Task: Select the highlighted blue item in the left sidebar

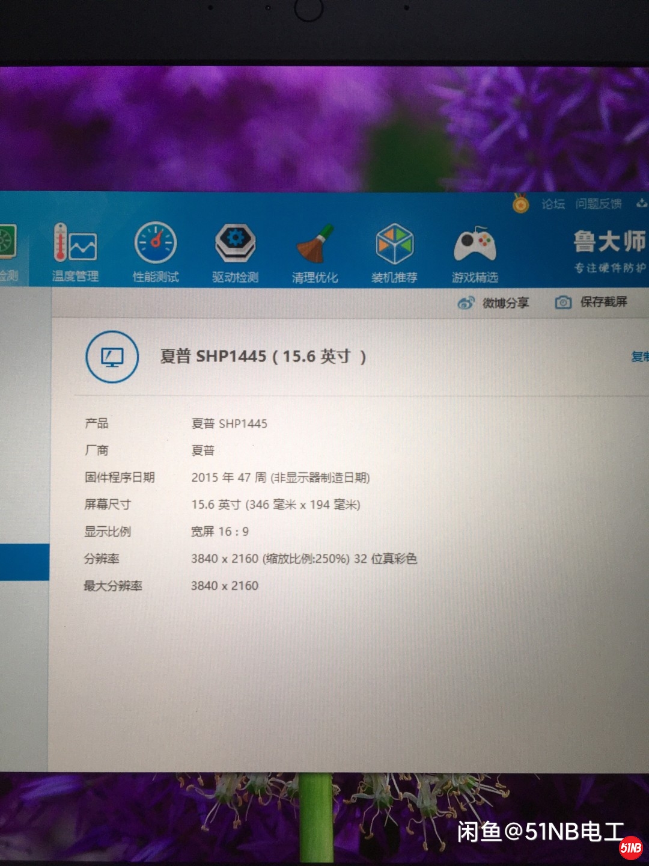Action: (24, 562)
